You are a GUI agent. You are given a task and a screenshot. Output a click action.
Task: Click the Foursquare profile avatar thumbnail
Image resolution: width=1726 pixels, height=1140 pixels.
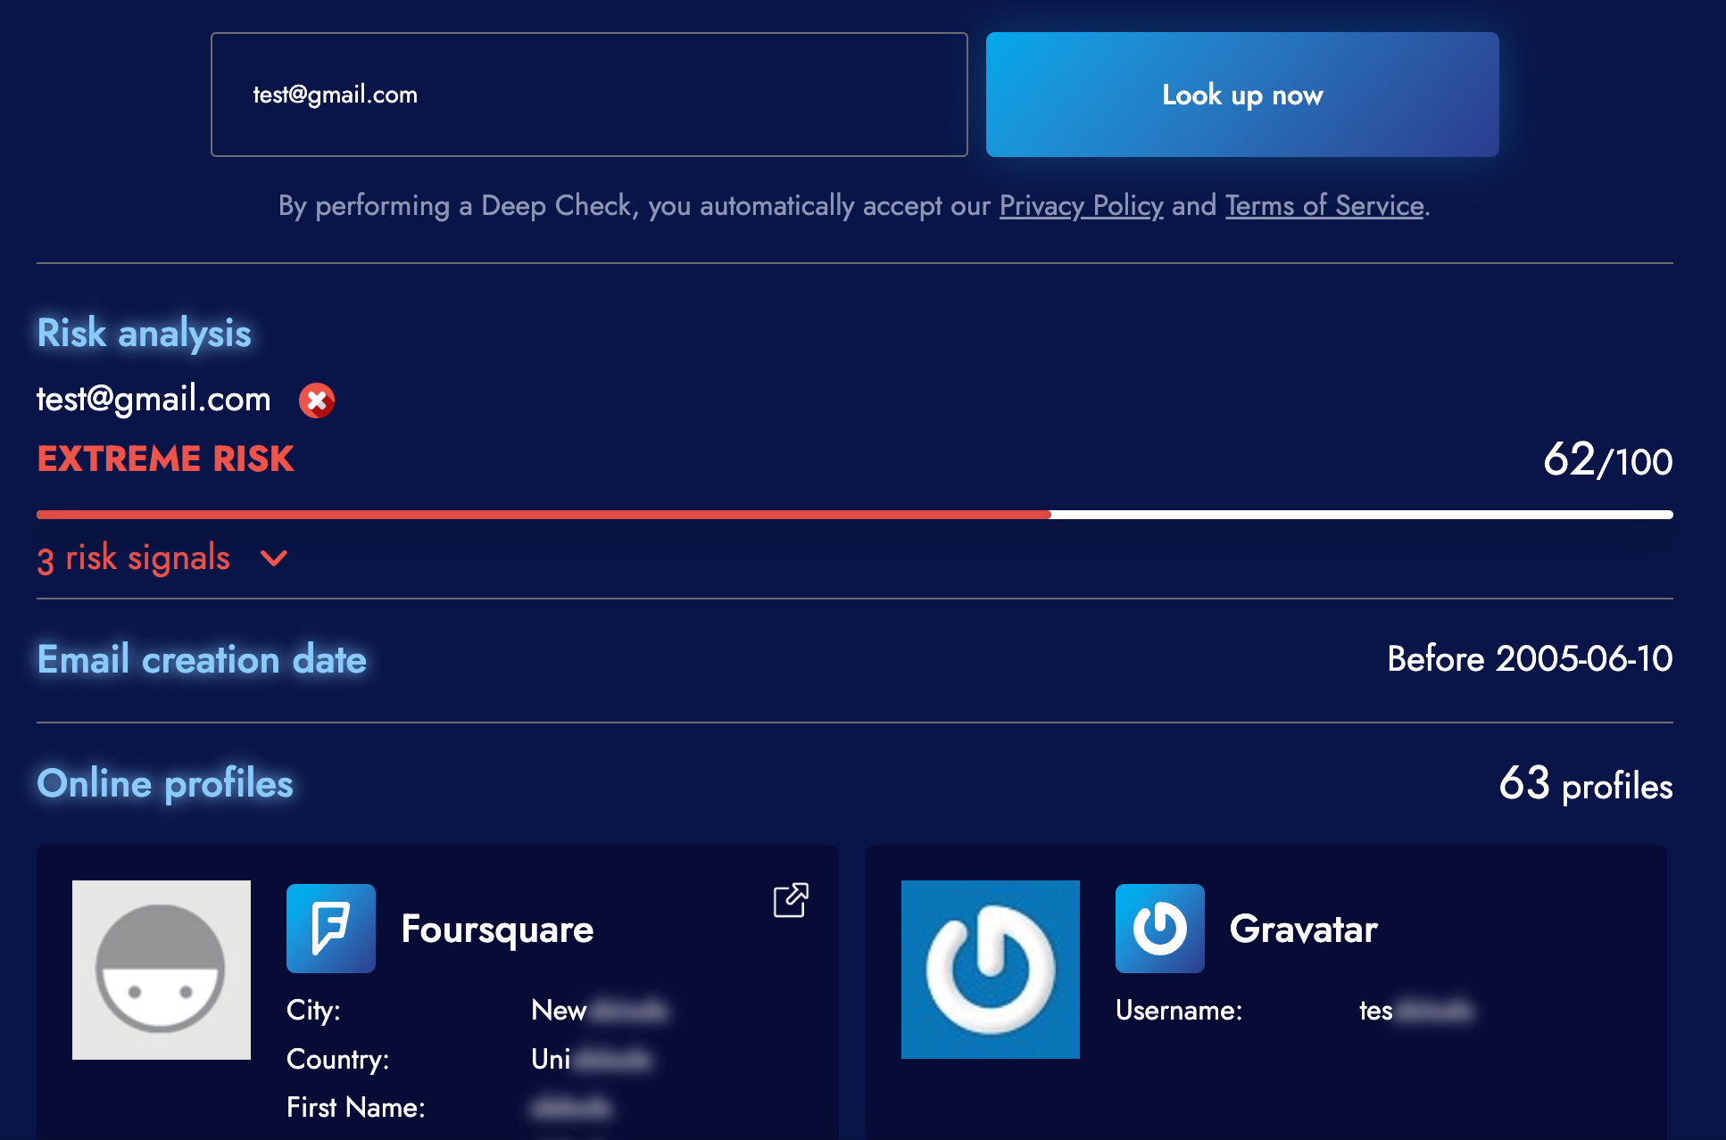point(162,970)
